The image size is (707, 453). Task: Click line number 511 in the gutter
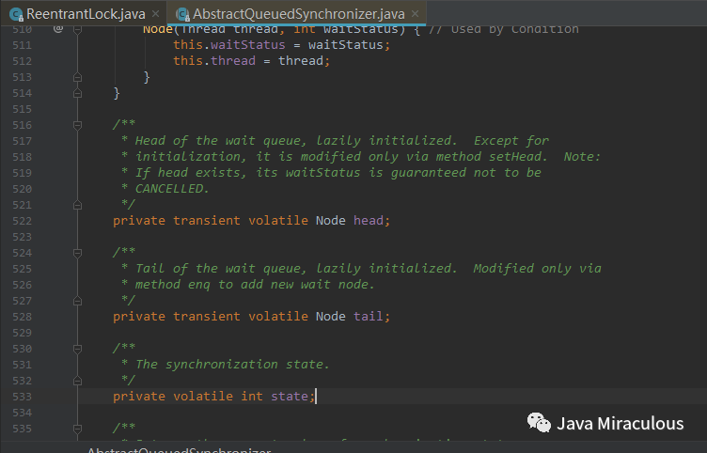coord(23,45)
